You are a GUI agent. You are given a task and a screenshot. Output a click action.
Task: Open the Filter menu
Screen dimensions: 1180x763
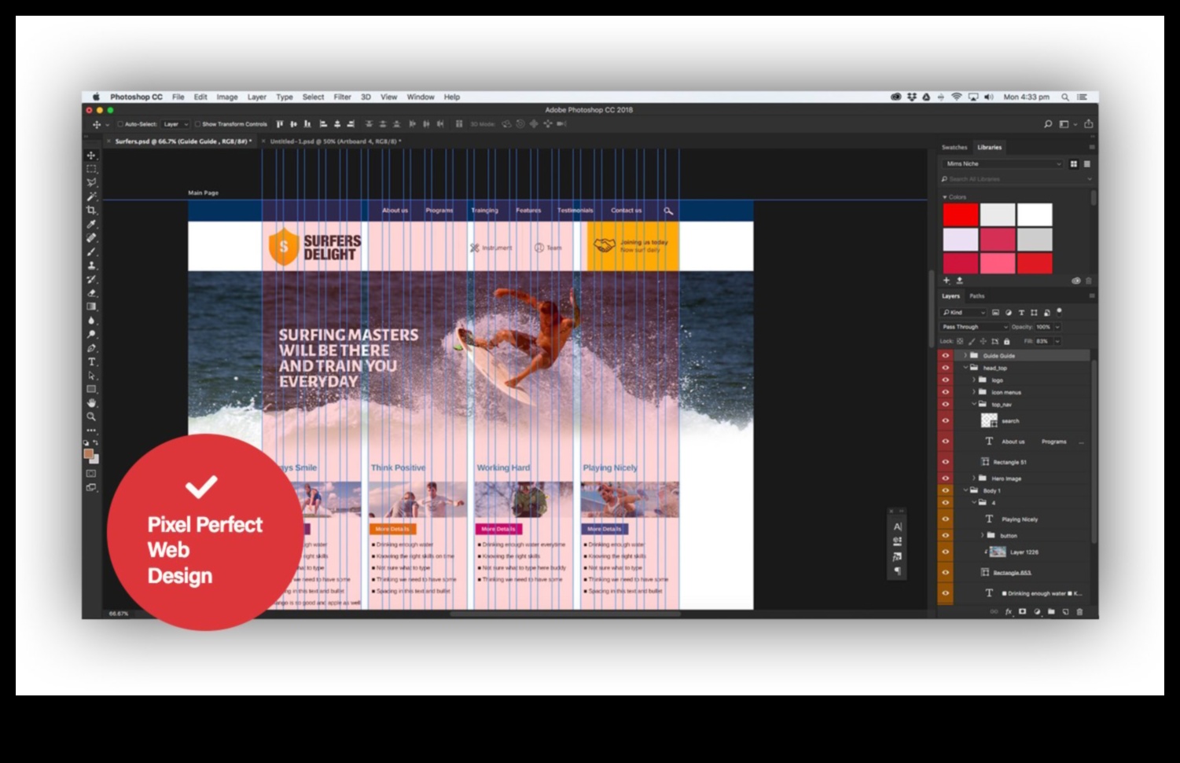tap(342, 97)
